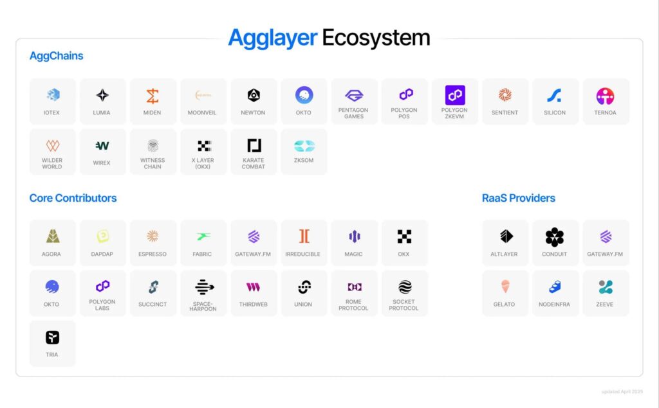Open the Ternoa tile
The height and width of the screenshot is (408, 659).
pos(606,102)
